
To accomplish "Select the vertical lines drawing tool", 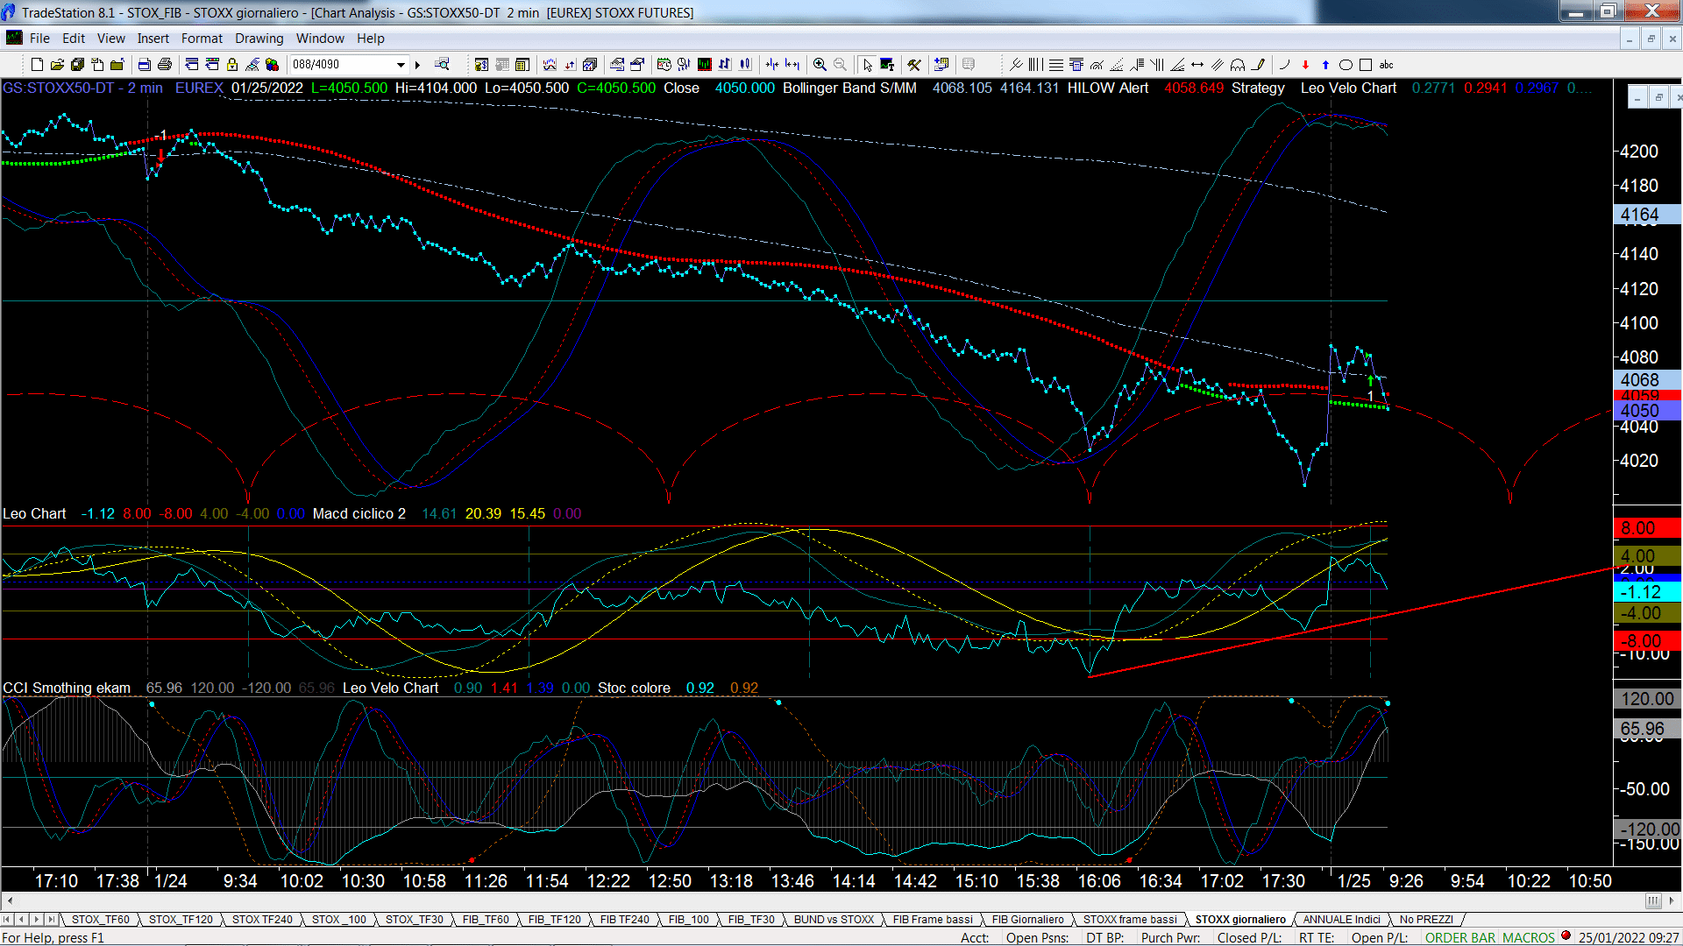I will (x=1036, y=65).
